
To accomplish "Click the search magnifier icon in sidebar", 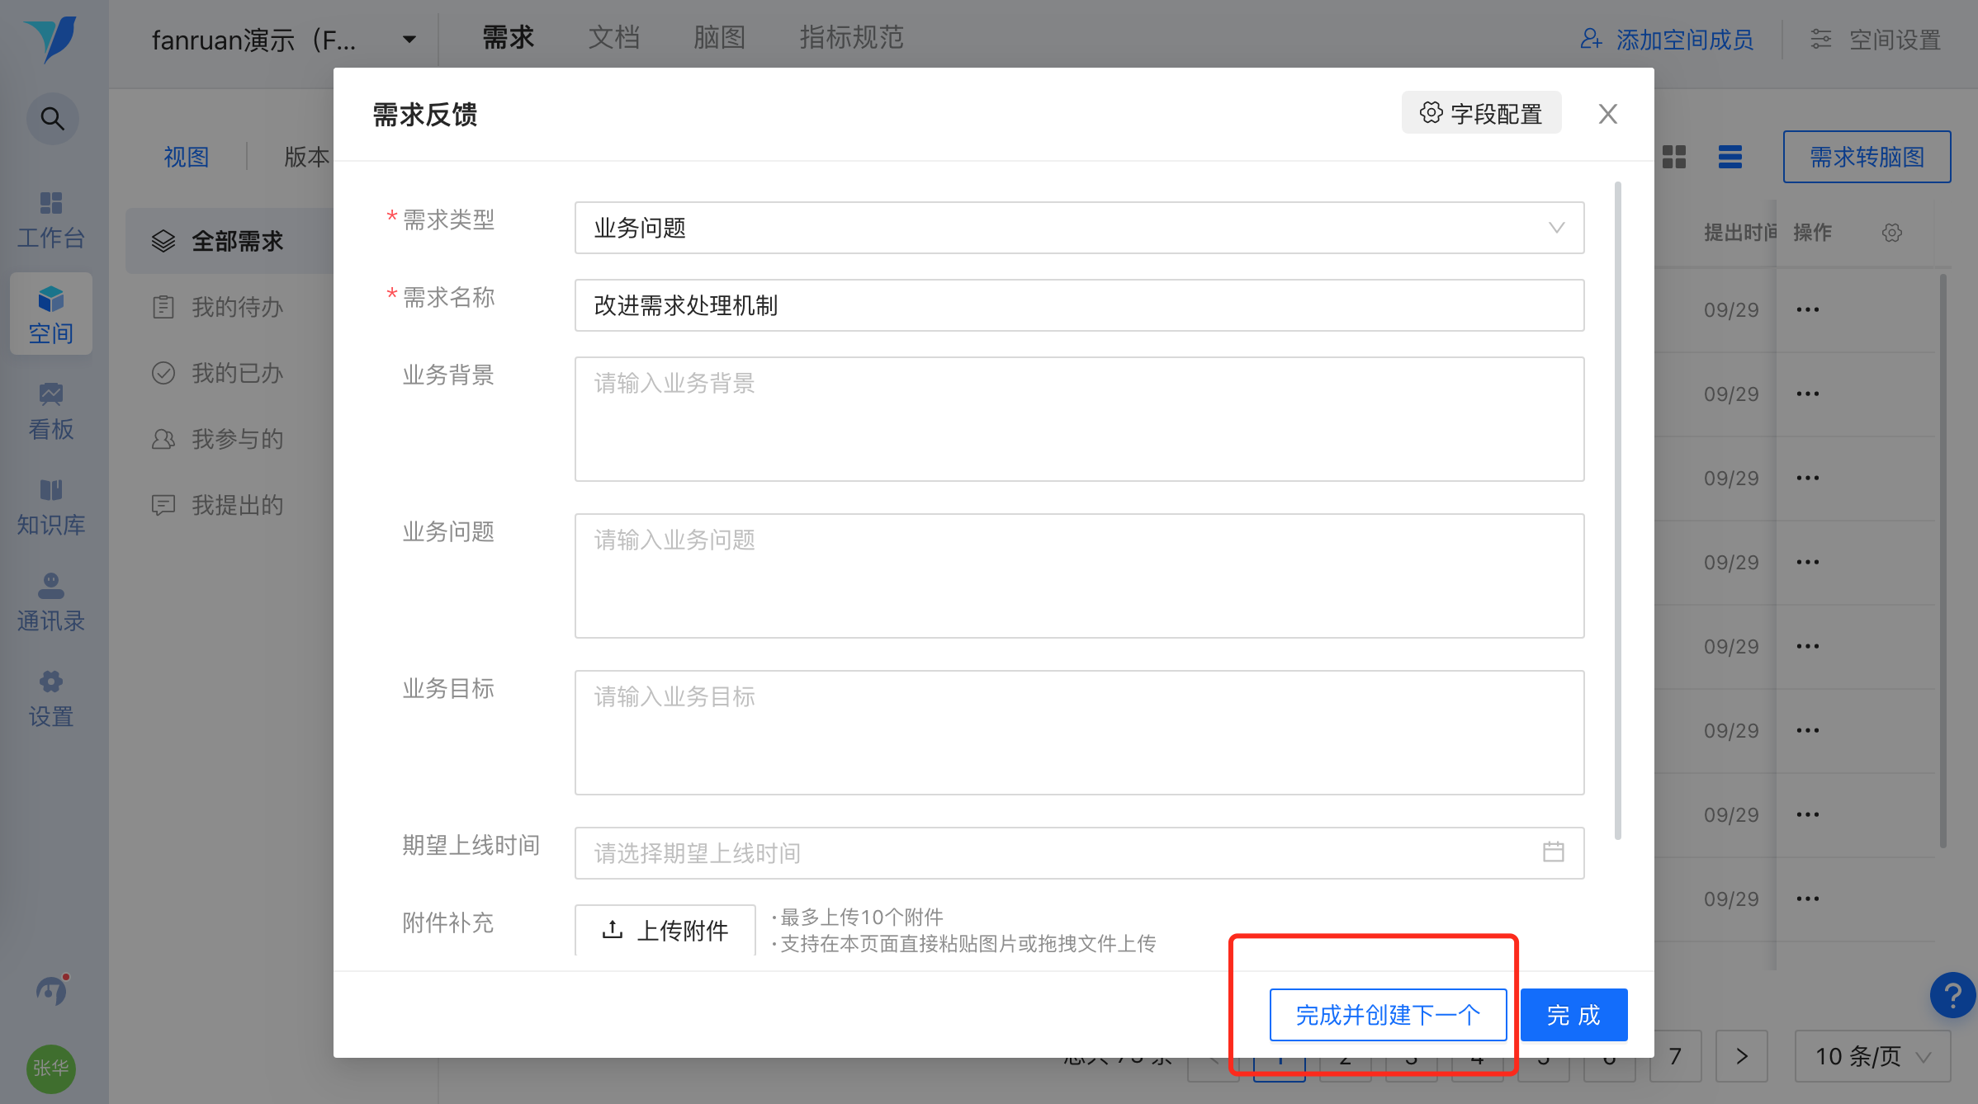I will [x=52, y=119].
